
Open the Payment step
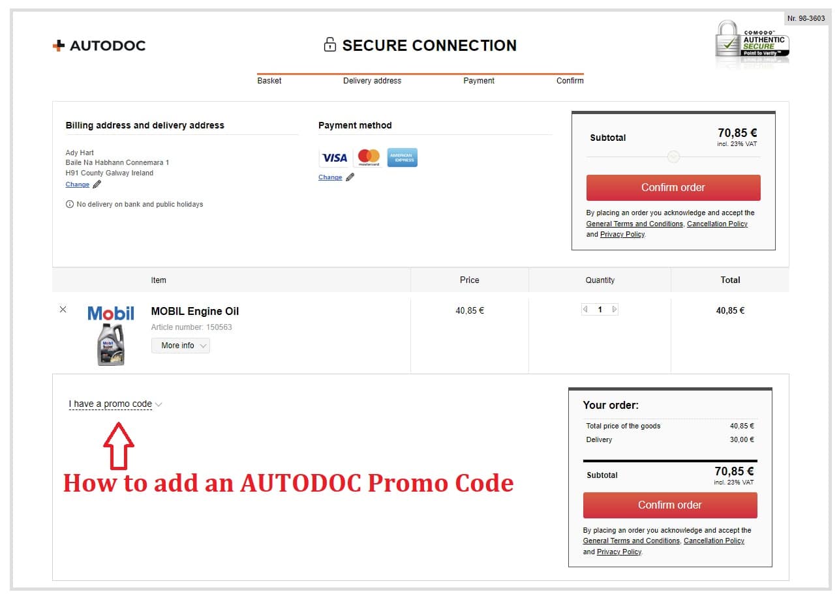(x=478, y=81)
